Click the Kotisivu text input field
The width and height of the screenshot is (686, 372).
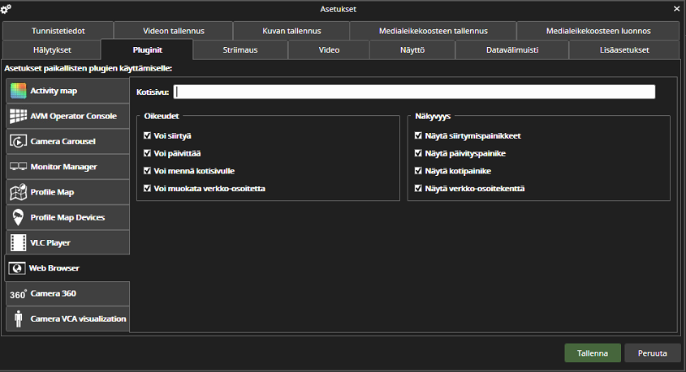pyautogui.click(x=414, y=92)
